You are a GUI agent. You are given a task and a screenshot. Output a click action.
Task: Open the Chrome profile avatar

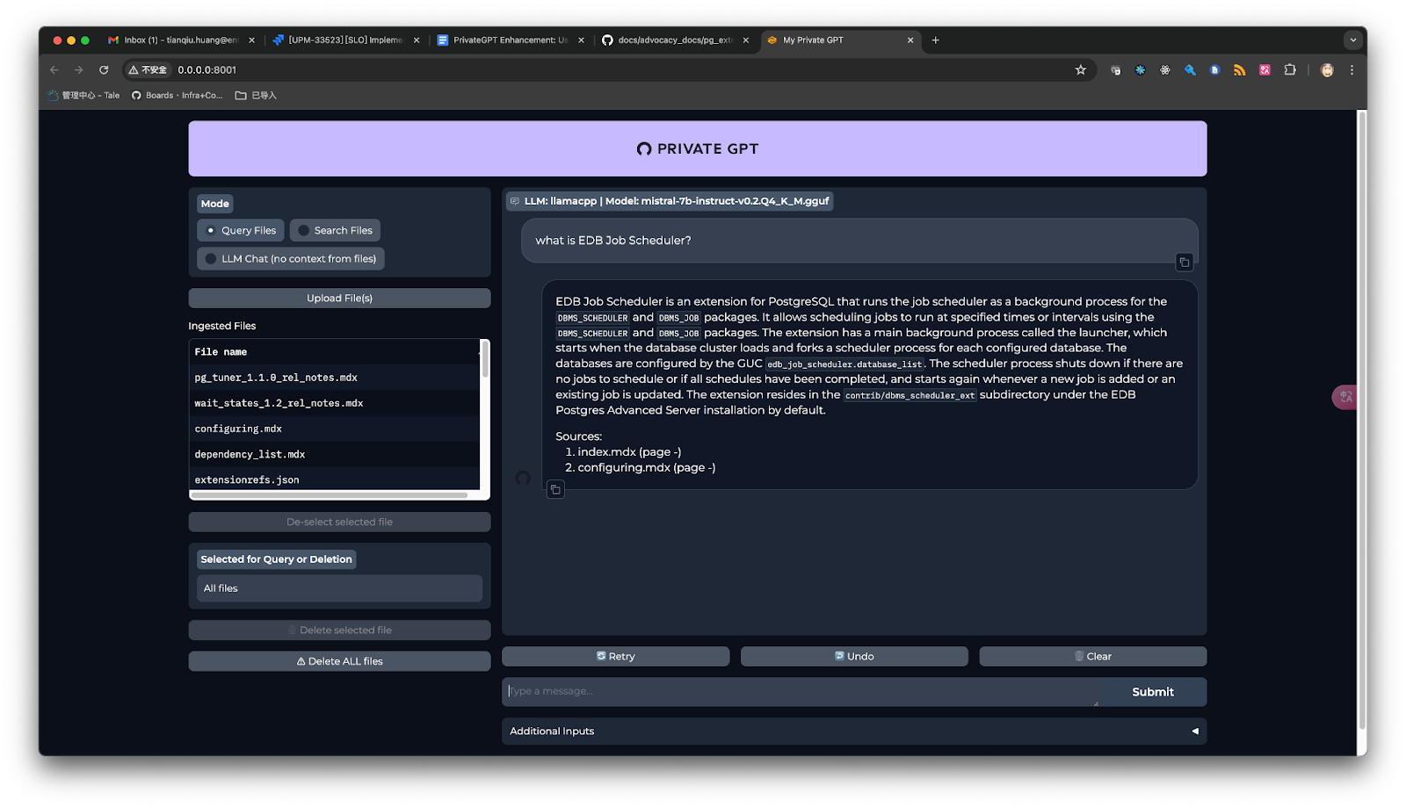click(1327, 70)
